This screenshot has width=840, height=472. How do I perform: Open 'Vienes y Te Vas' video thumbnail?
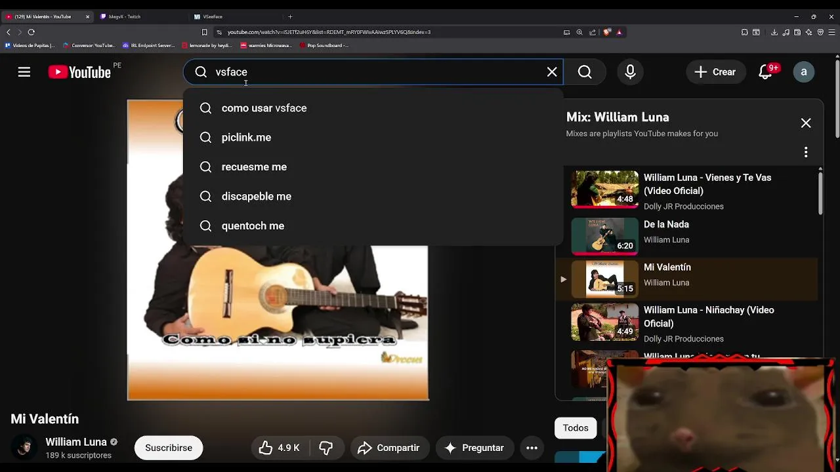(x=604, y=189)
